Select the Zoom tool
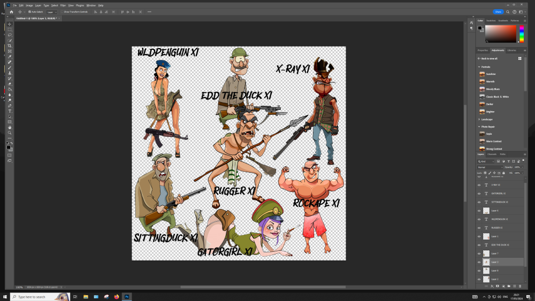Image resolution: width=535 pixels, height=301 pixels. [10, 133]
